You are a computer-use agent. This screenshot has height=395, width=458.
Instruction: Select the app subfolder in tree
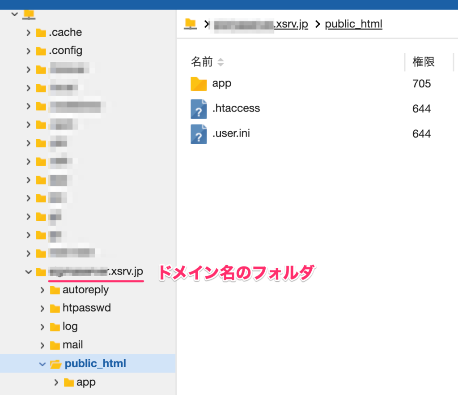pyautogui.click(x=86, y=382)
